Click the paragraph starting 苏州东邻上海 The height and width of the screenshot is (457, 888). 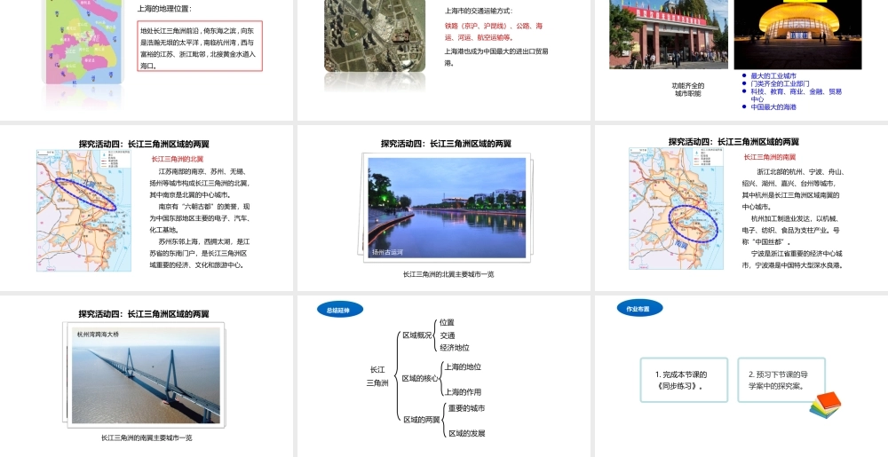coord(199,254)
